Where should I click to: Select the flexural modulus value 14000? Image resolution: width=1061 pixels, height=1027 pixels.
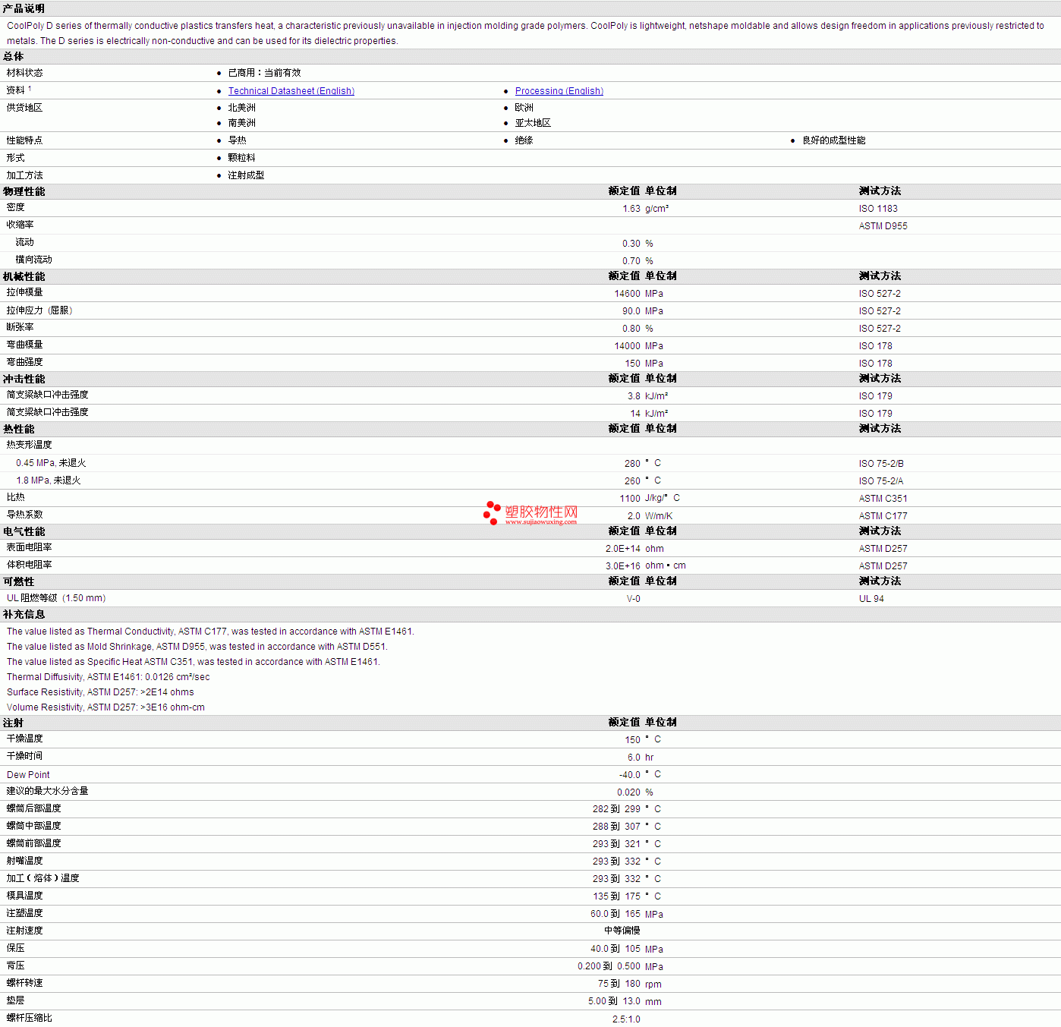(x=628, y=346)
